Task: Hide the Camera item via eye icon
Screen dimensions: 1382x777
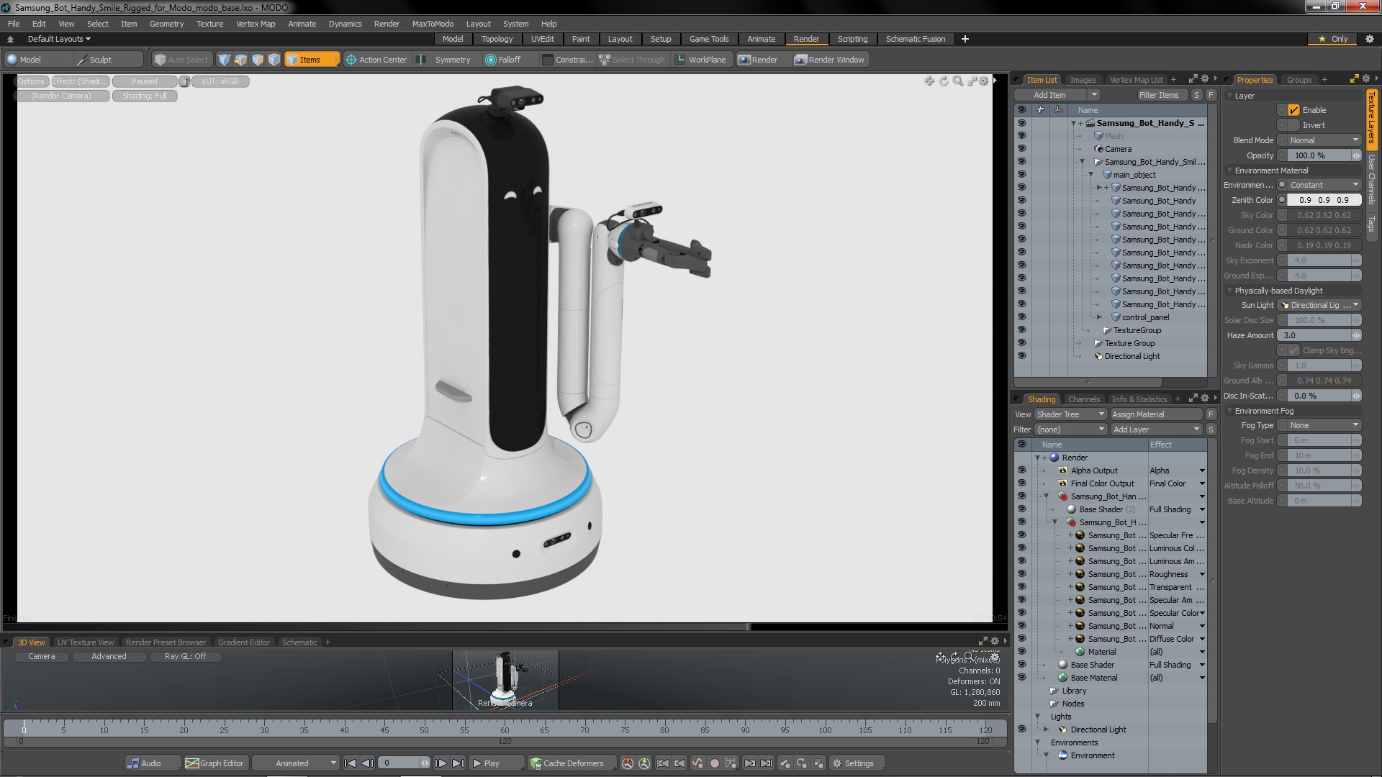Action: pos(1021,149)
